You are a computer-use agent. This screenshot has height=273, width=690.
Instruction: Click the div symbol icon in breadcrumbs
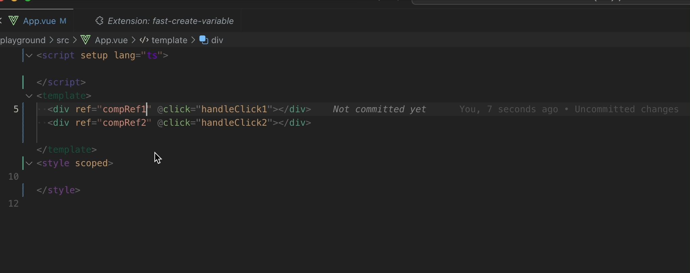tap(204, 40)
